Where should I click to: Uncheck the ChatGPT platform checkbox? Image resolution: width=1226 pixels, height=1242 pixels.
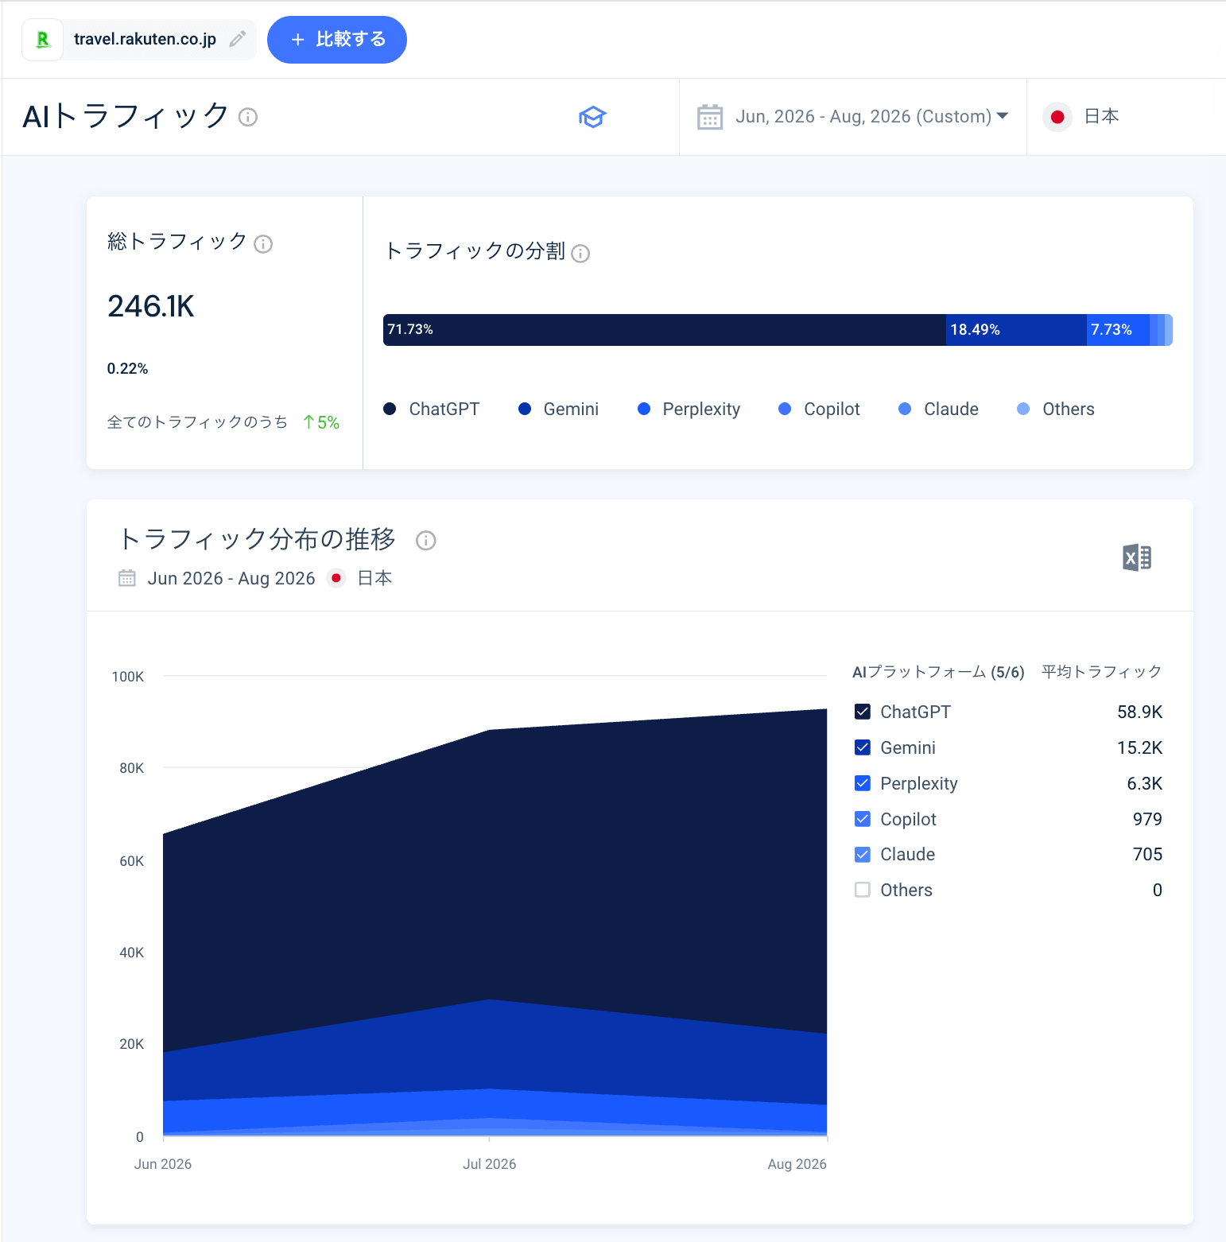tap(863, 712)
